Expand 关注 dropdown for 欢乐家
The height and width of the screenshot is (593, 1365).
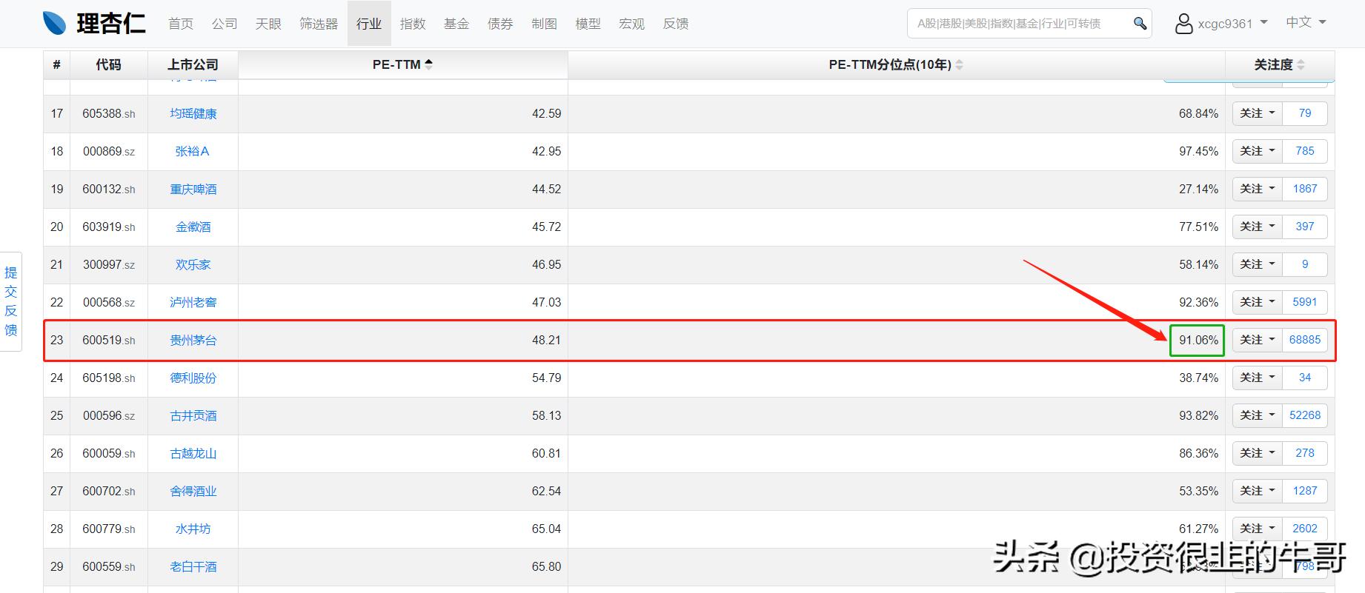click(1258, 264)
